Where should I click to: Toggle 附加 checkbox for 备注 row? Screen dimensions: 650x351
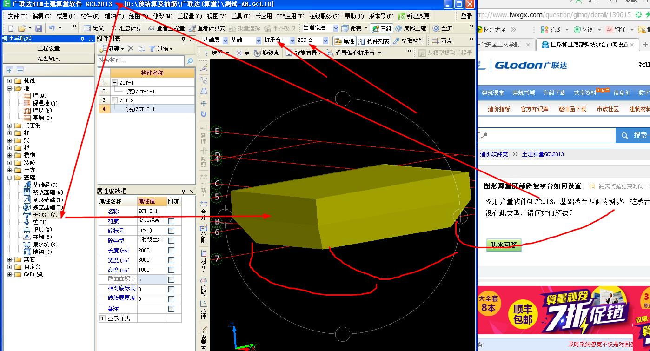[x=171, y=309]
